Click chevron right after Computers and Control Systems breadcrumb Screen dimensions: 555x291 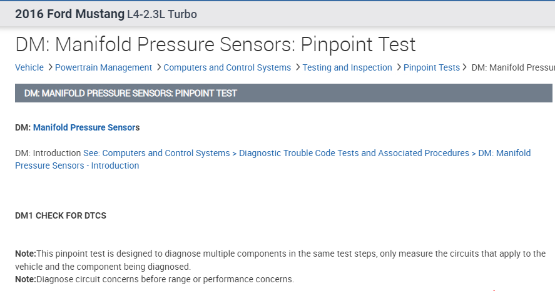pyautogui.click(x=297, y=67)
